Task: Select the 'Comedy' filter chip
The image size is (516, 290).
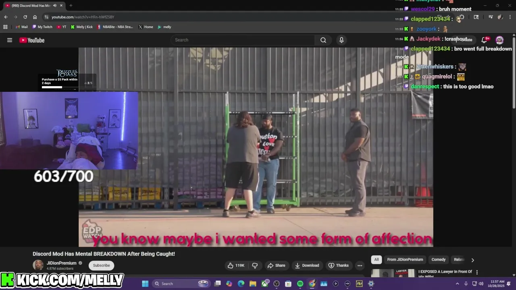Action: pos(439,259)
